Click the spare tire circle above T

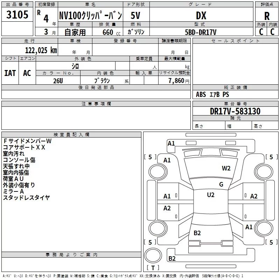click(x=153, y=255)
